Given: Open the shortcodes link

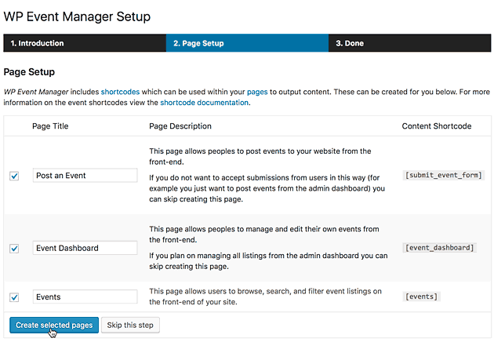Looking at the screenshot, I should coord(120,92).
